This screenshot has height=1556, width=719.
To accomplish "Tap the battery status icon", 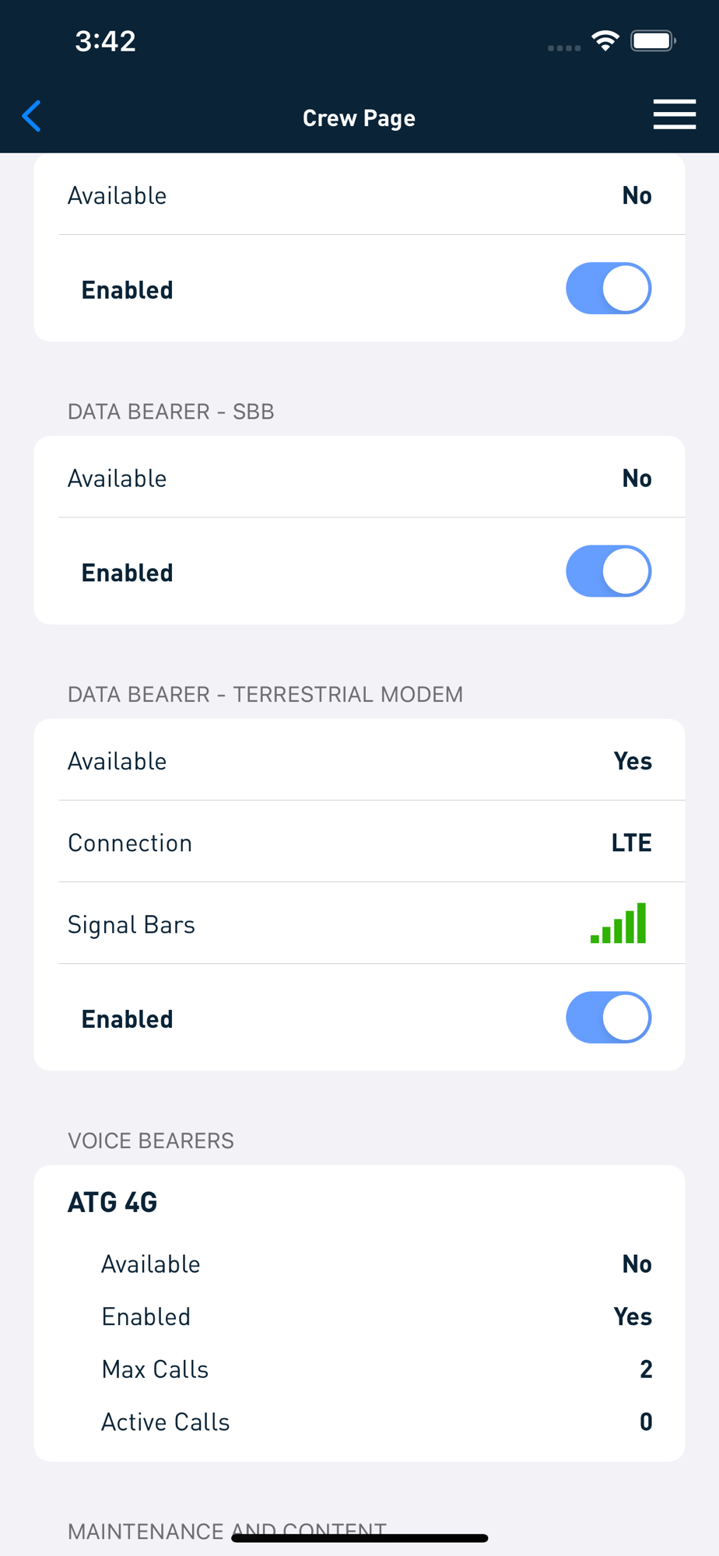I will pos(653,40).
